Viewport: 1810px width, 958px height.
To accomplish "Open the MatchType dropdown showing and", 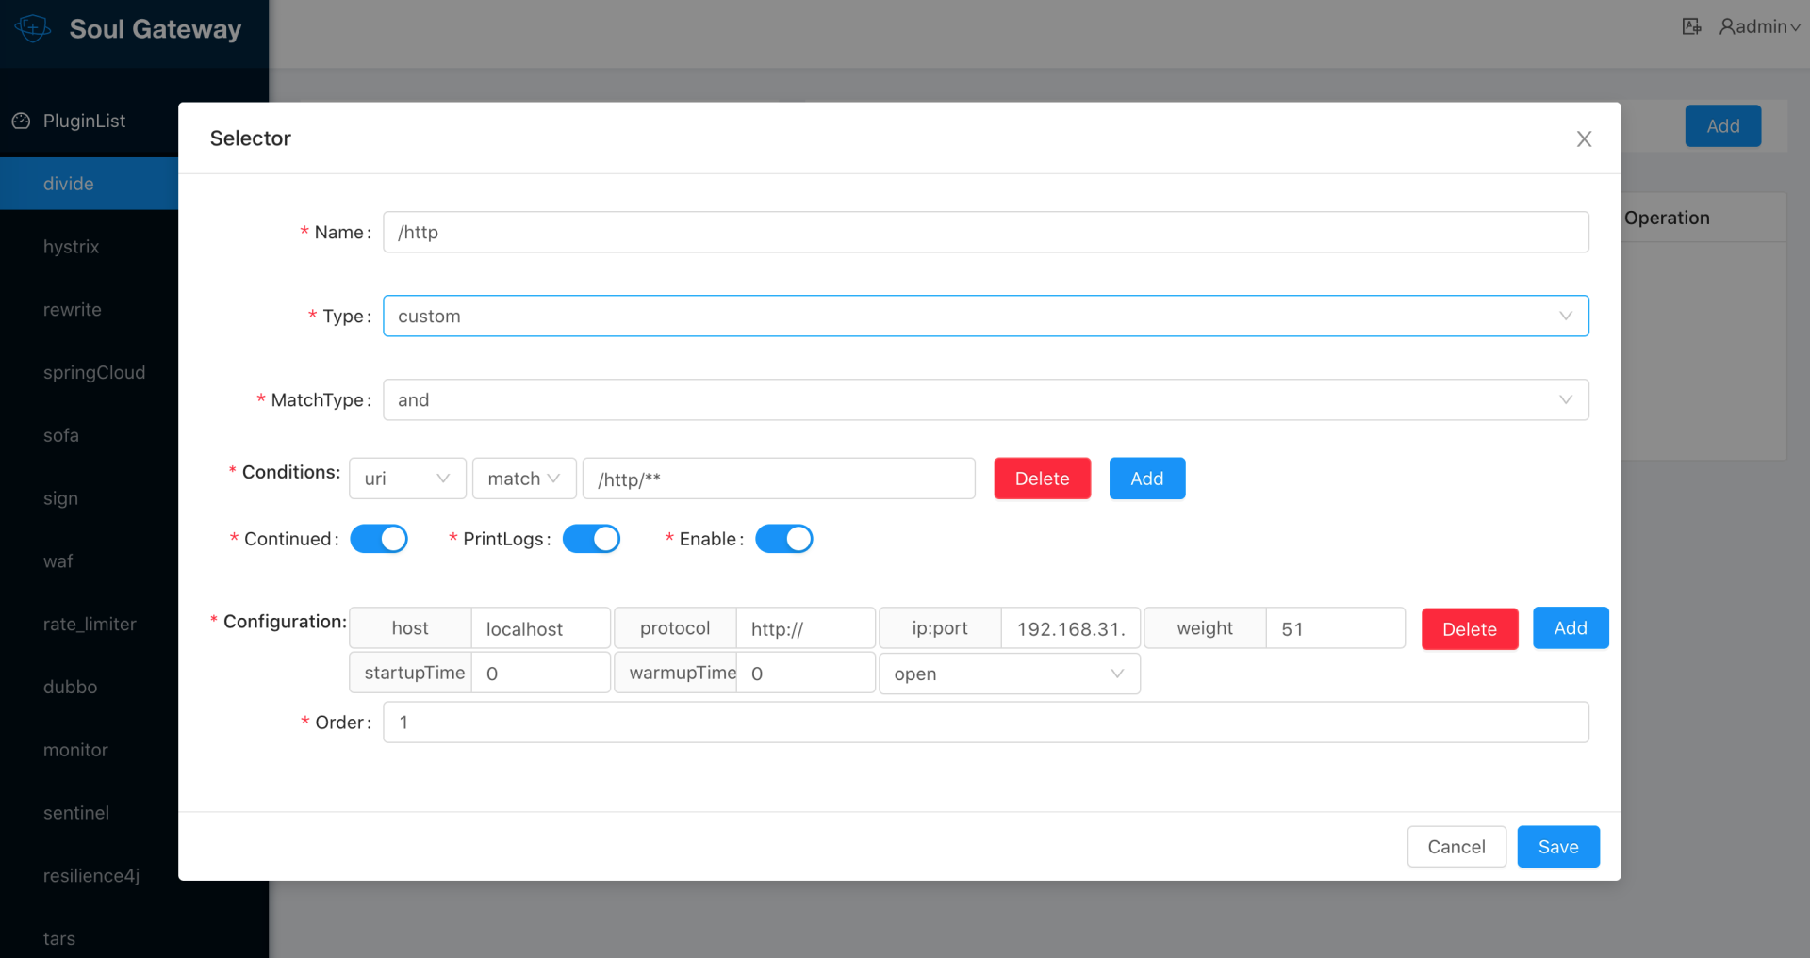I will pos(985,399).
